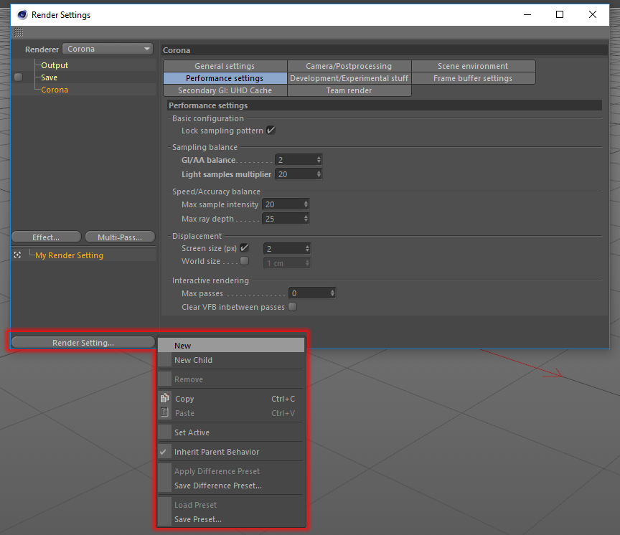The height and width of the screenshot is (535, 620).
Task: Click the Effect... button
Action: (x=46, y=237)
